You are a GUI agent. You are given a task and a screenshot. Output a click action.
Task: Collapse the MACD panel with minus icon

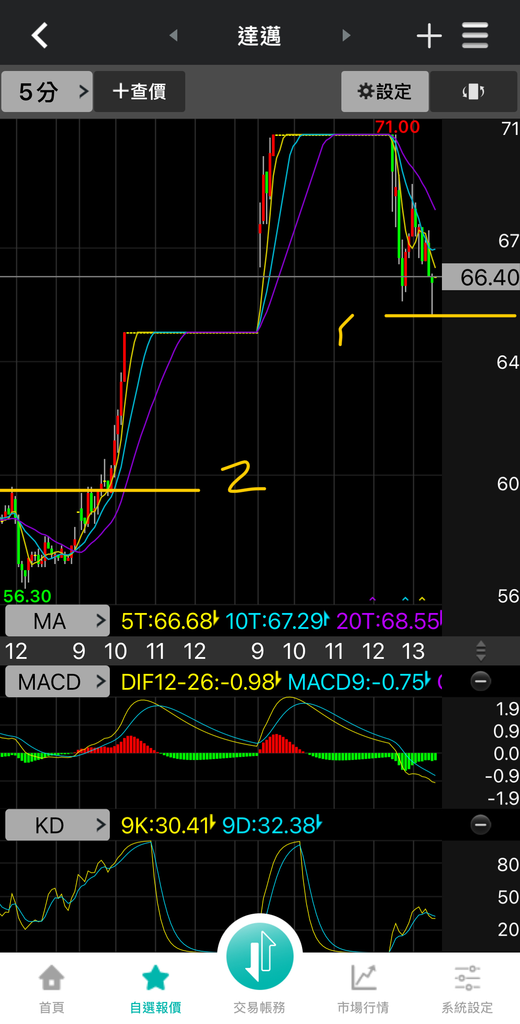tap(480, 681)
